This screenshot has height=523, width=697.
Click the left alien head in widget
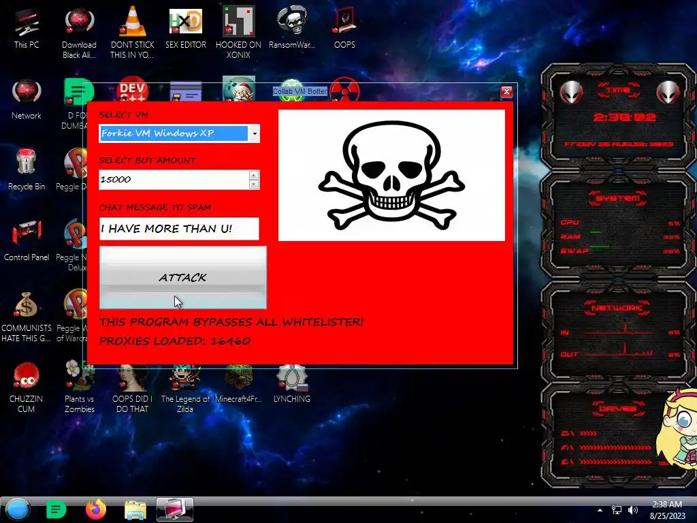click(x=571, y=92)
